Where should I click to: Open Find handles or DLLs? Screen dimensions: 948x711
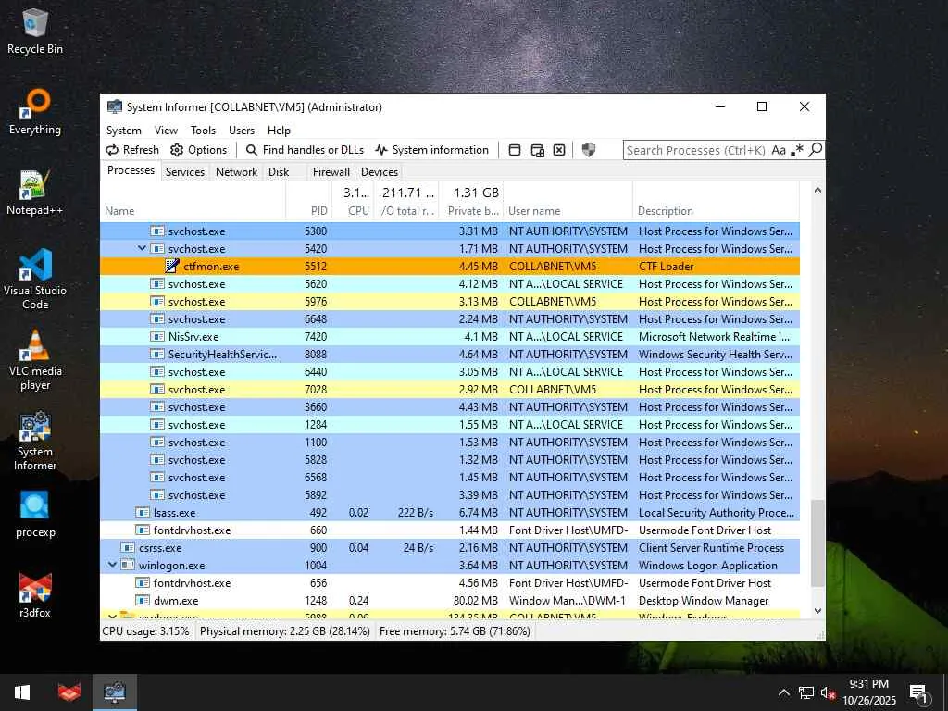point(306,150)
